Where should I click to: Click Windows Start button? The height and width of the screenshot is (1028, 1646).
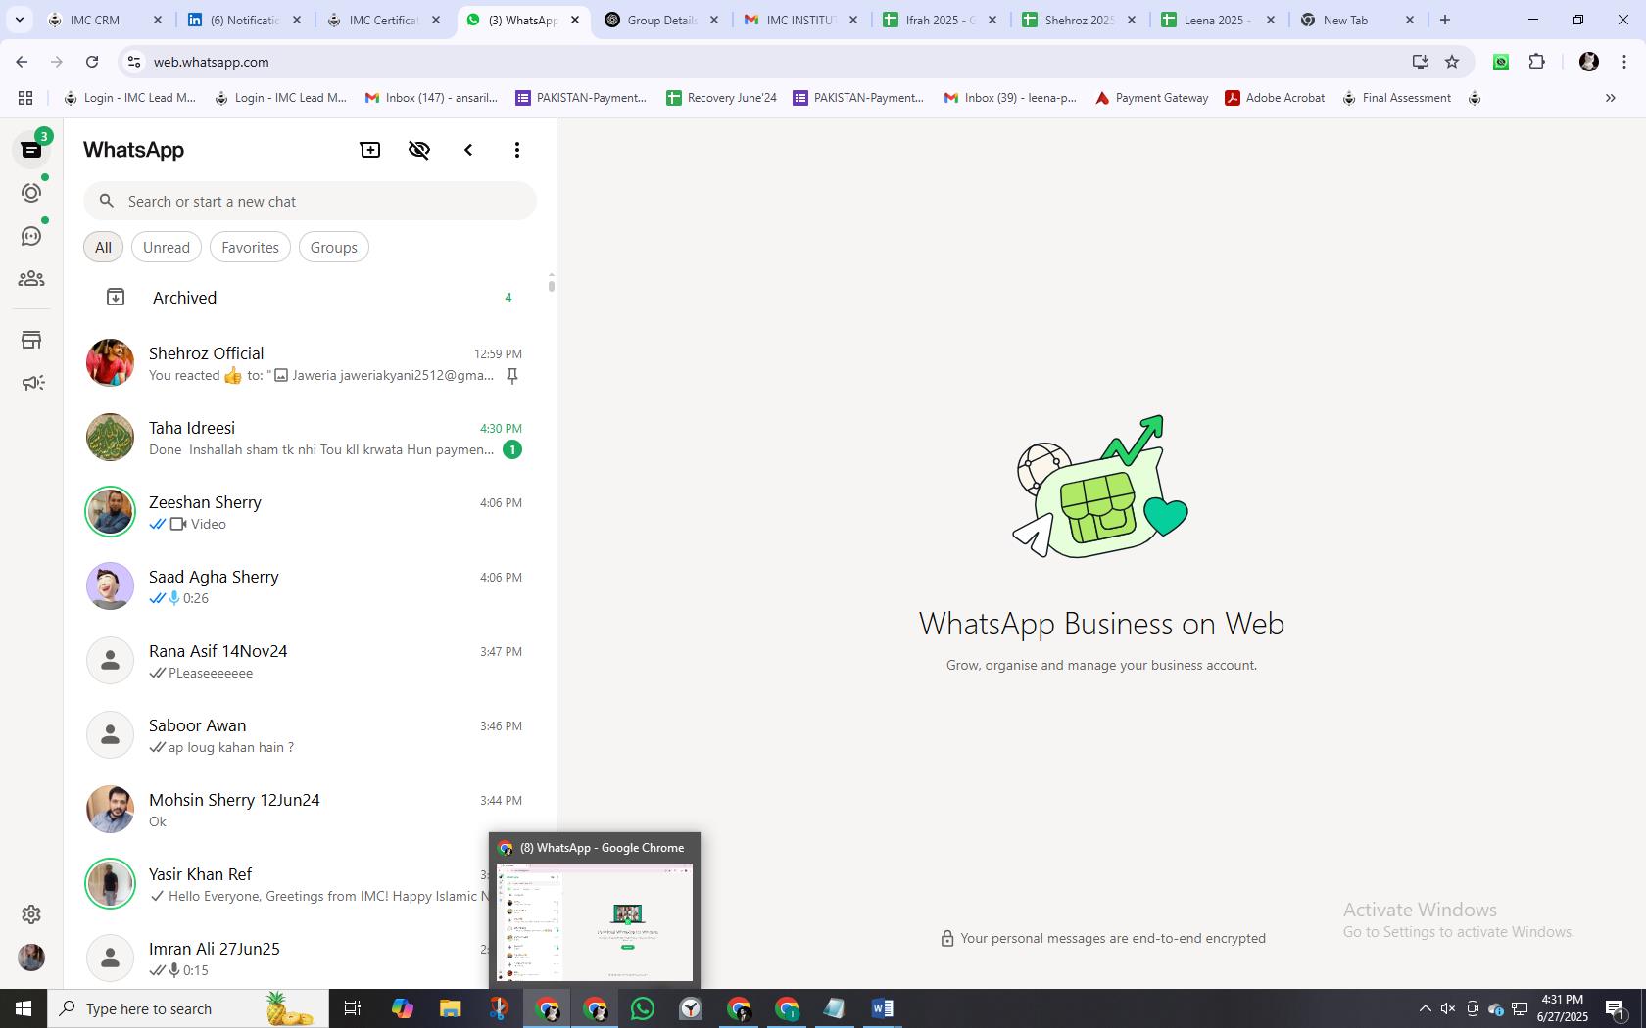coord(24,1008)
